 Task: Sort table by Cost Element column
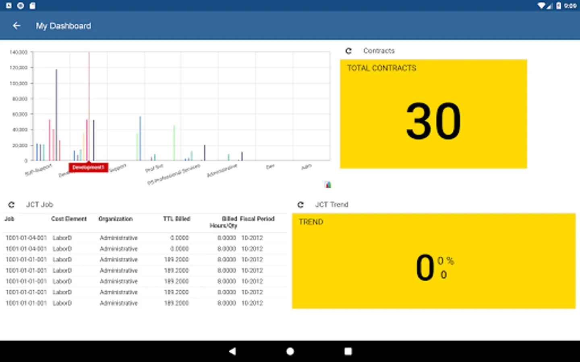(x=69, y=219)
